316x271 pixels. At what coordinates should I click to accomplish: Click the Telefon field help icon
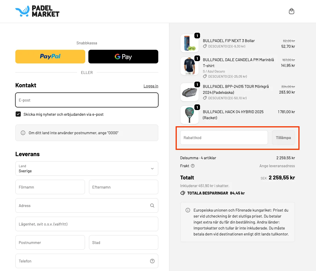coord(152,261)
